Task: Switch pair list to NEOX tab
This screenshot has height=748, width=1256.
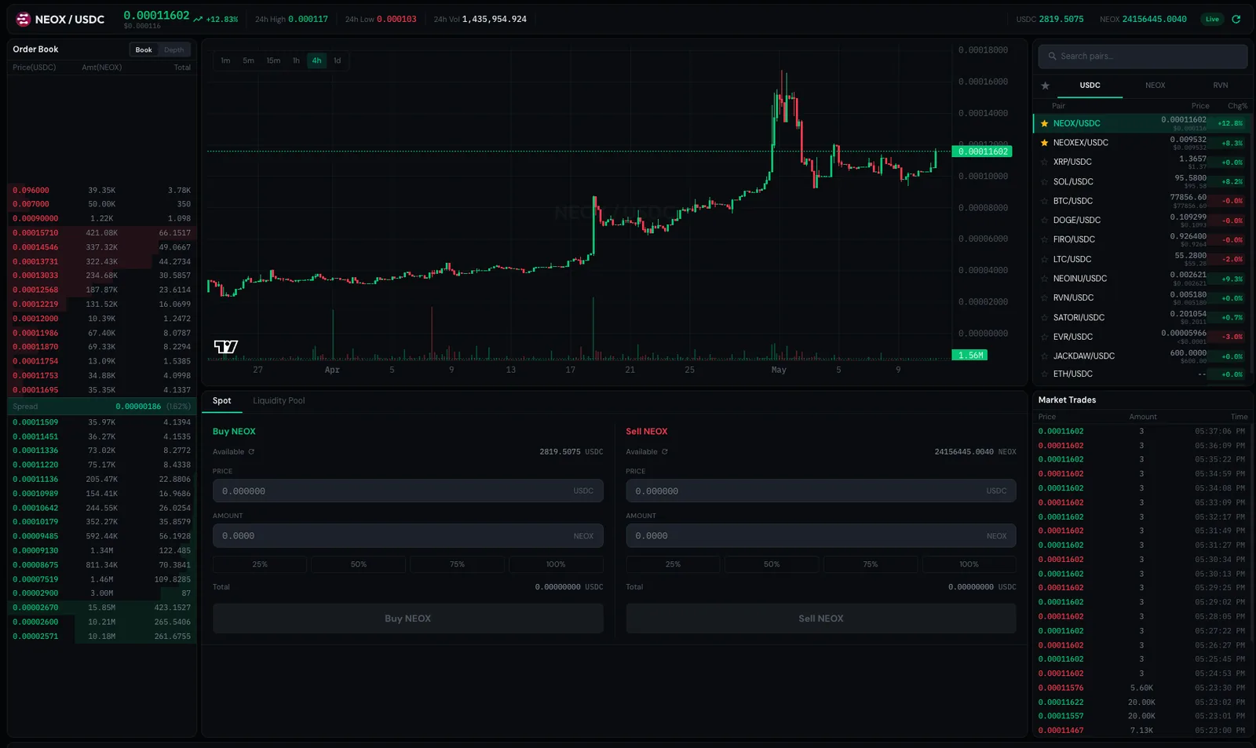Action: (1155, 86)
